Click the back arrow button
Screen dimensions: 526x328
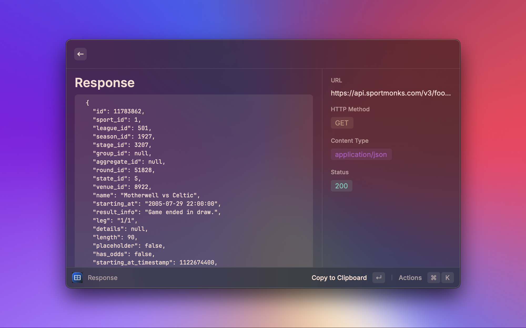80,54
